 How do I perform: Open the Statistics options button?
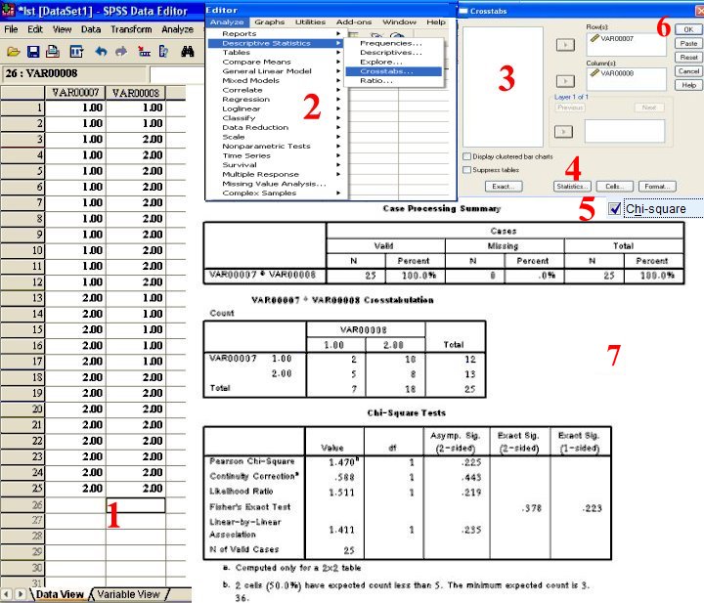(x=572, y=186)
